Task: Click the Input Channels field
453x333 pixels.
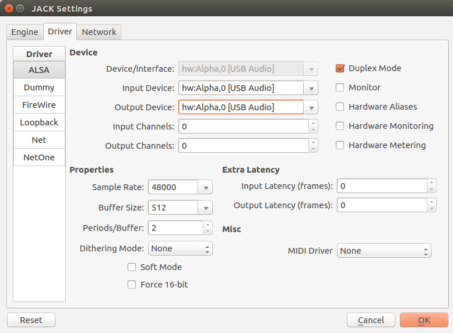Action: (x=243, y=127)
